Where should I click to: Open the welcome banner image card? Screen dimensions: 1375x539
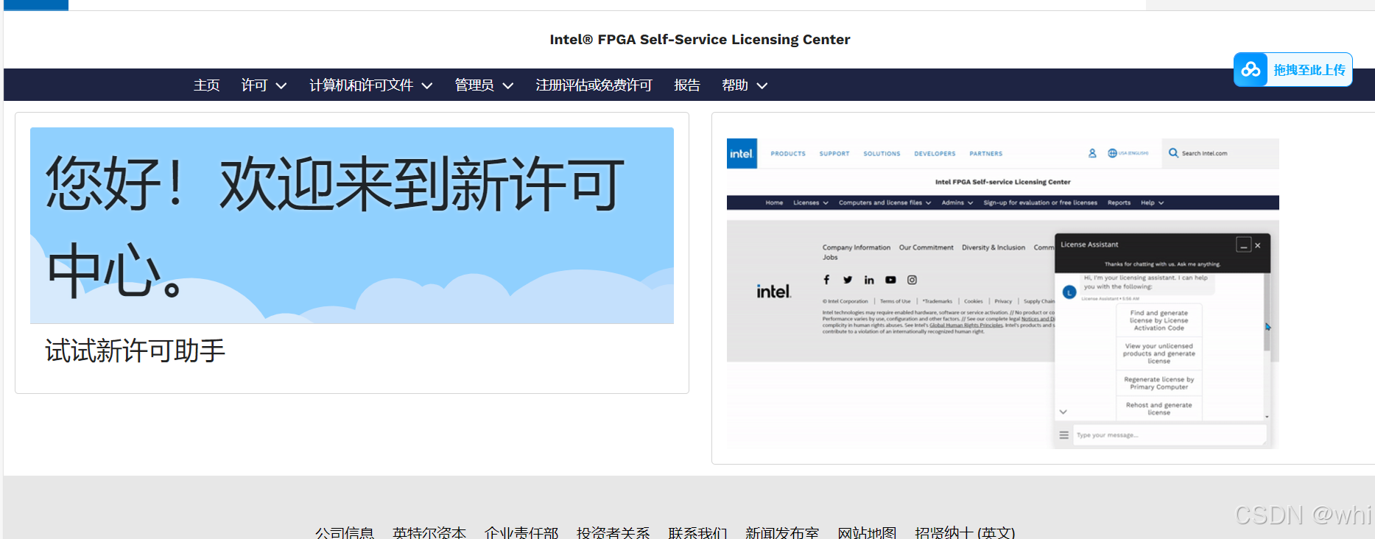(x=352, y=225)
